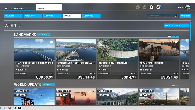Switch to the ACTIVITIES category tab
Viewport: 195px width, 110px height.
pos(91,16)
